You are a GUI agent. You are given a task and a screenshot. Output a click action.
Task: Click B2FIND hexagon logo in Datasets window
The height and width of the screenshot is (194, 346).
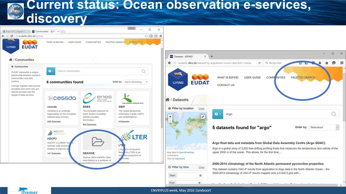178,80
